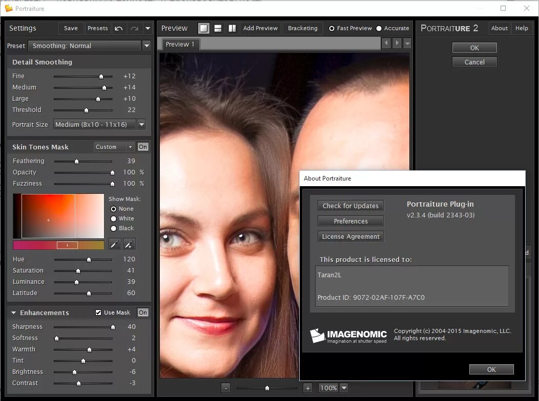Toggle the Use Mask checkbox
Image resolution: width=539 pixels, height=401 pixels.
pyautogui.click(x=98, y=313)
